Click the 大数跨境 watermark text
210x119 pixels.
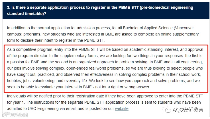click(19, 115)
